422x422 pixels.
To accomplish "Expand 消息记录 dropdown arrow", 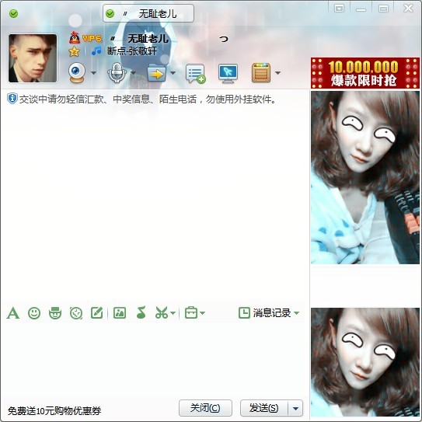I will click(296, 313).
